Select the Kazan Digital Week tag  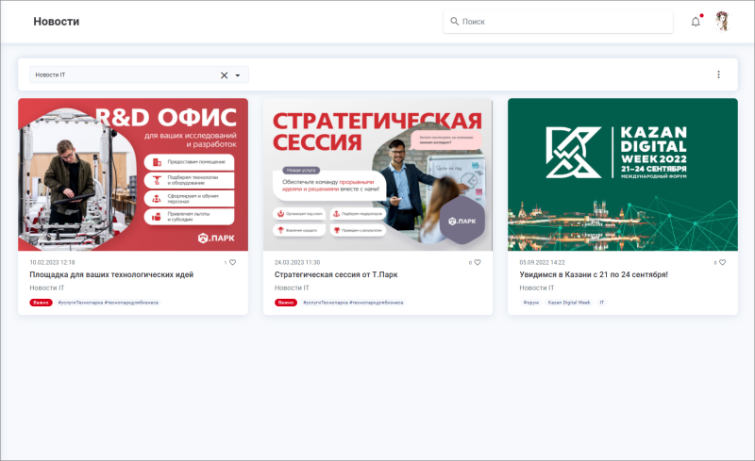pos(569,303)
